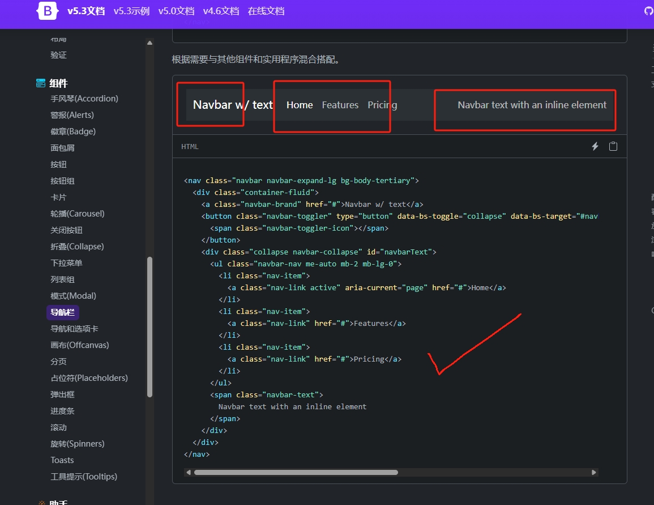The image size is (654, 505).
Task: Click the code scrollbar right arrow
Action: (x=593, y=472)
